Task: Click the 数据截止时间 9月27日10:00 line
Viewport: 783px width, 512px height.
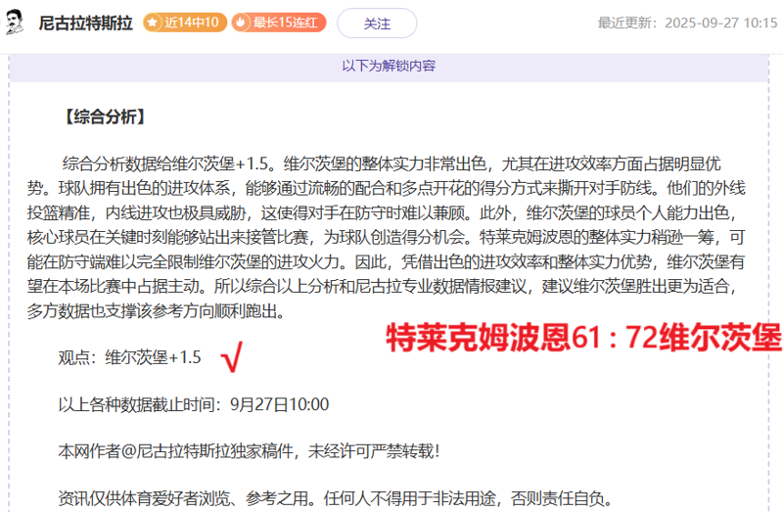Action: pos(194,404)
